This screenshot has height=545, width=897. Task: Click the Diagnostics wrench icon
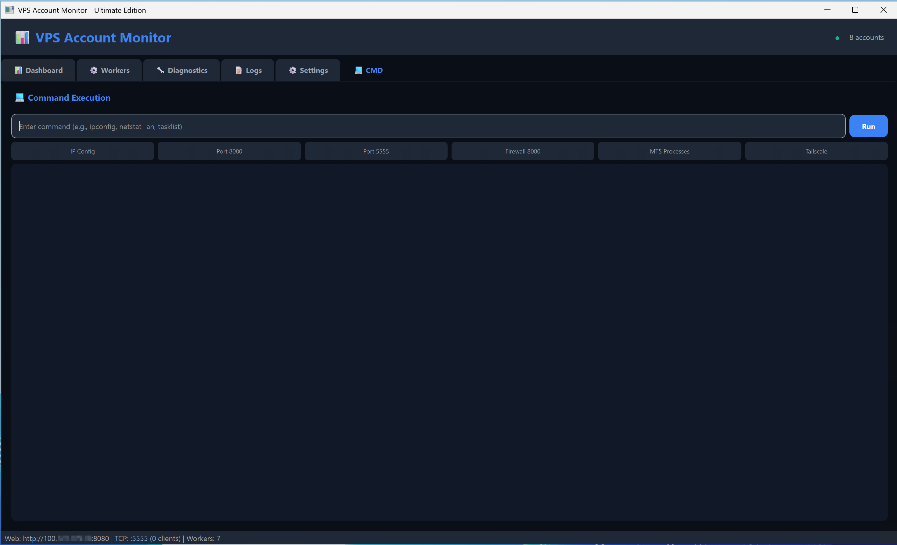coord(160,70)
